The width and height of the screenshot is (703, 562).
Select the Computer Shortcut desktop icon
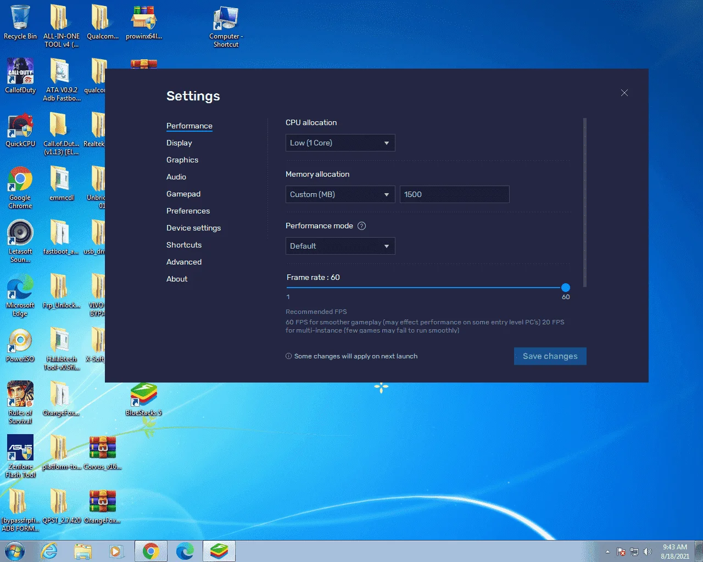[226, 26]
